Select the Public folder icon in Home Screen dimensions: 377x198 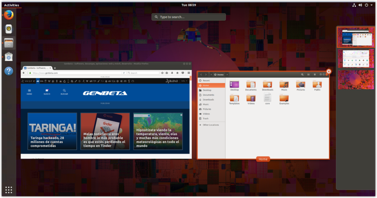pyautogui.click(x=317, y=85)
